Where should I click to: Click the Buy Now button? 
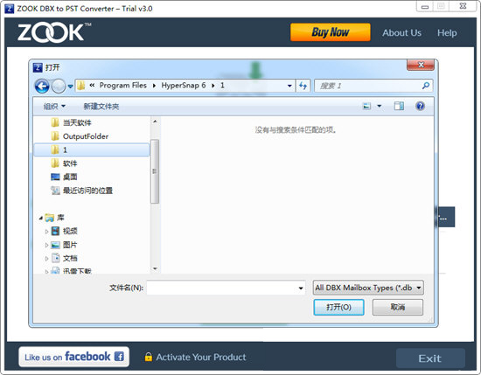pos(330,32)
